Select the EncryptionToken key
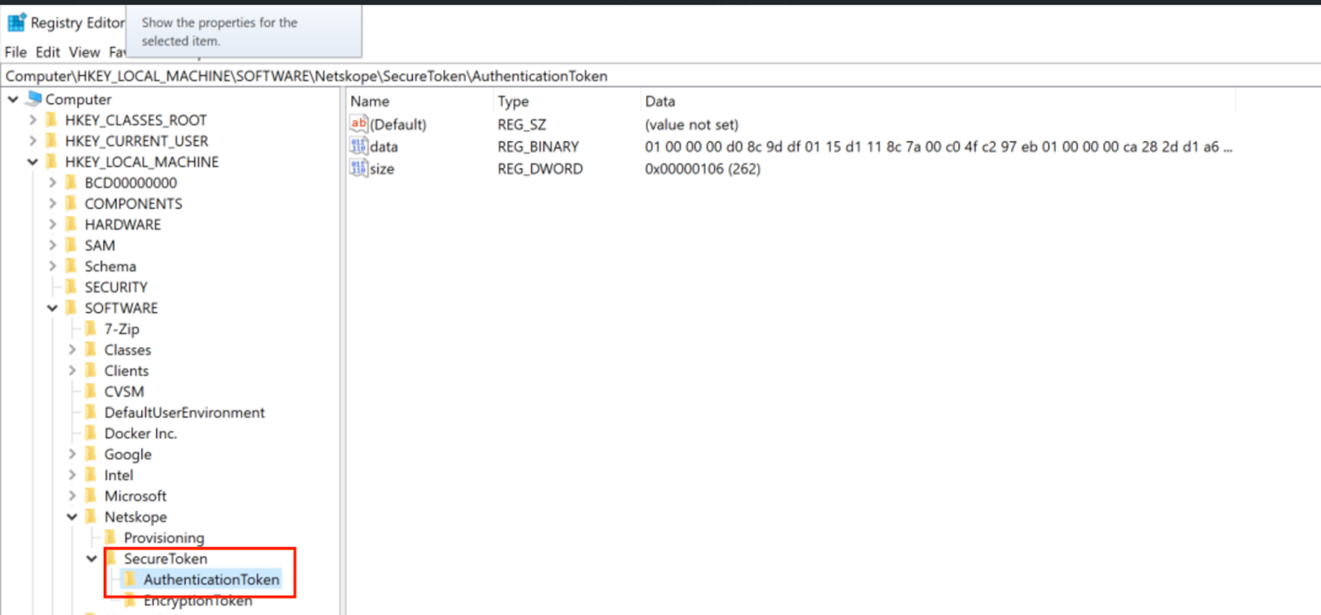The height and width of the screenshot is (615, 1321). [x=198, y=601]
